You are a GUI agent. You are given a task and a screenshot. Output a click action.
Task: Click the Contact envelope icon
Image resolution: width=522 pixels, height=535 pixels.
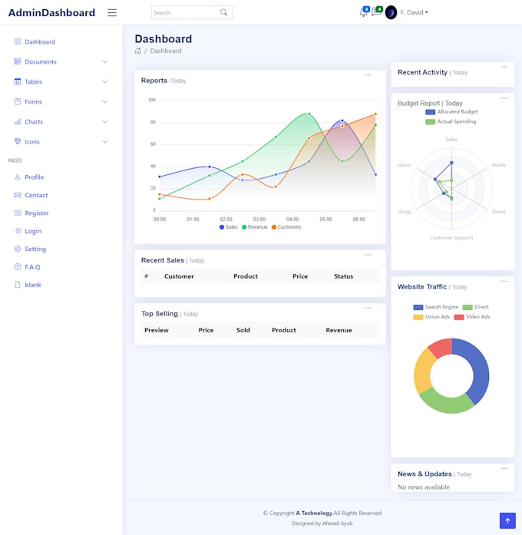pos(18,195)
